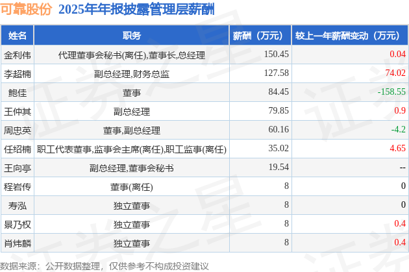This screenshot has width=409, height=272.
Task: Click the name 周忠英
Action: (18, 130)
